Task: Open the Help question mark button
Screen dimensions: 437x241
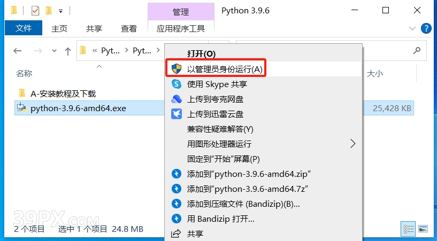Action: click(x=426, y=28)
